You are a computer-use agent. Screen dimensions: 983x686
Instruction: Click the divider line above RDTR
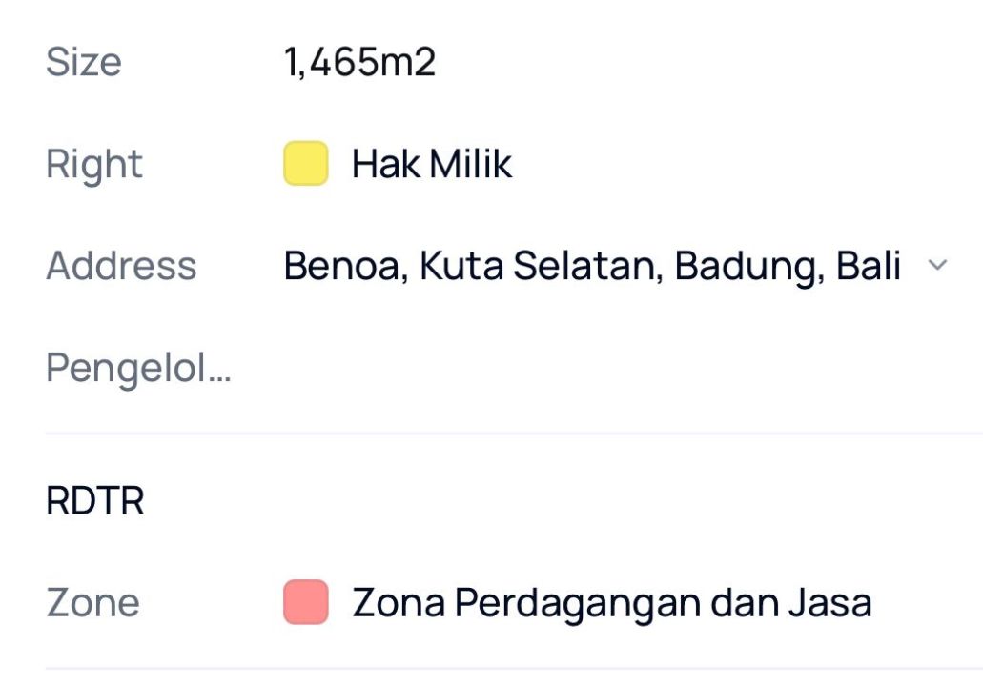pos(513,434)
